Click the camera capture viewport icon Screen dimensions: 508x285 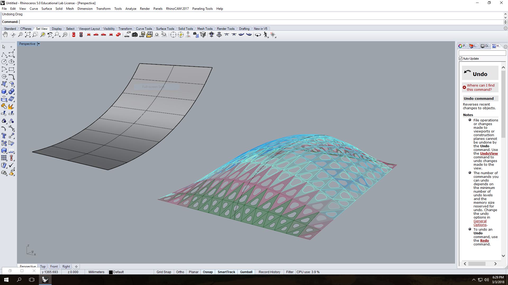135,35
